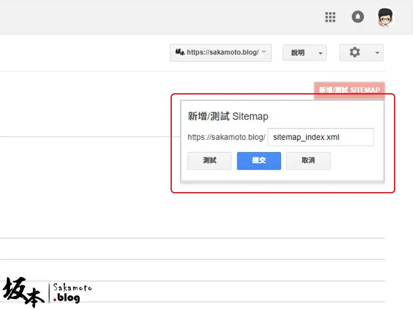Click the https://sakamoto.blog/ URL prefix label
This screenshot has width=413, height=310.
coord(226,137)
